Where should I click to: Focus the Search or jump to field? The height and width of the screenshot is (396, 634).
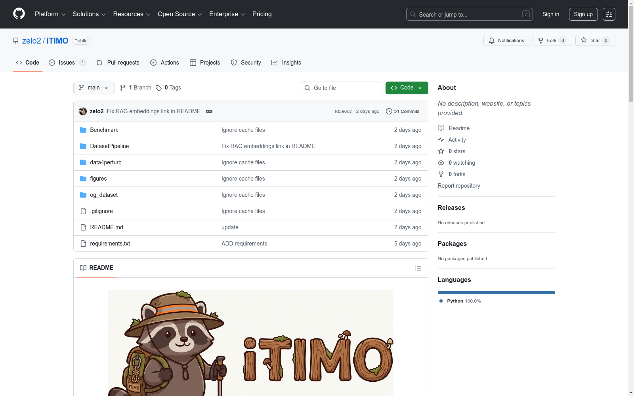(x=470, y=14)
